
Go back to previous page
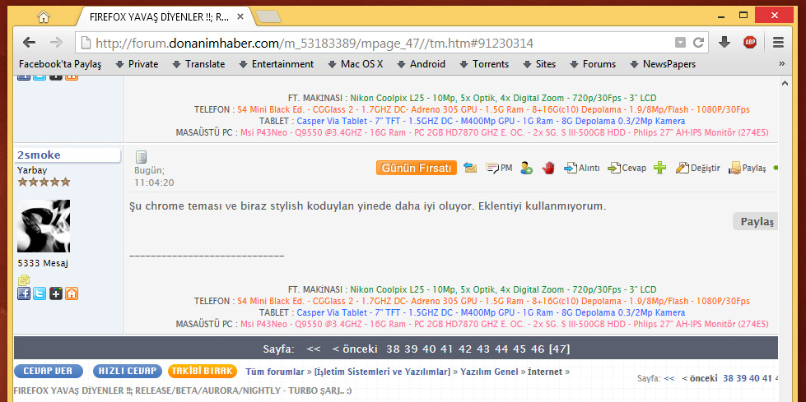point(30,43)
